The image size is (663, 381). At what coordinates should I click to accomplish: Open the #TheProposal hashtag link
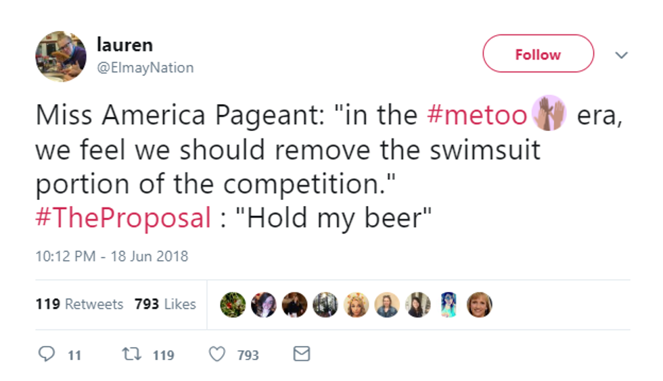[123, 218]
